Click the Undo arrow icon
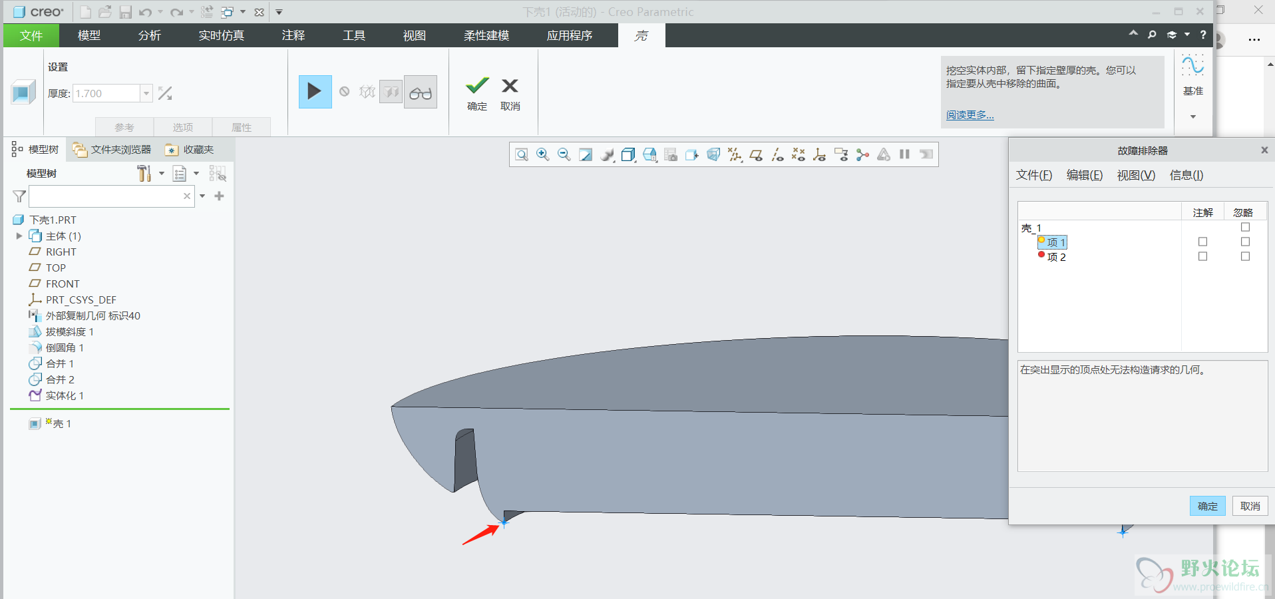1275x599 pixels. (145, 12)
